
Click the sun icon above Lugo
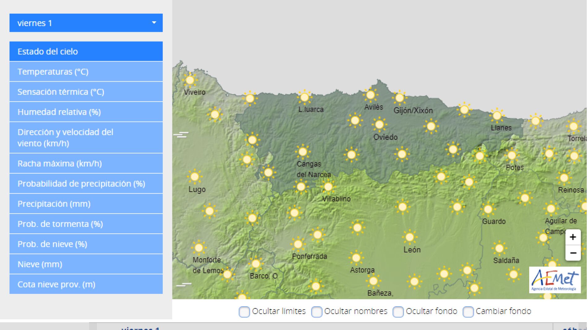click(x=195, y=177)
